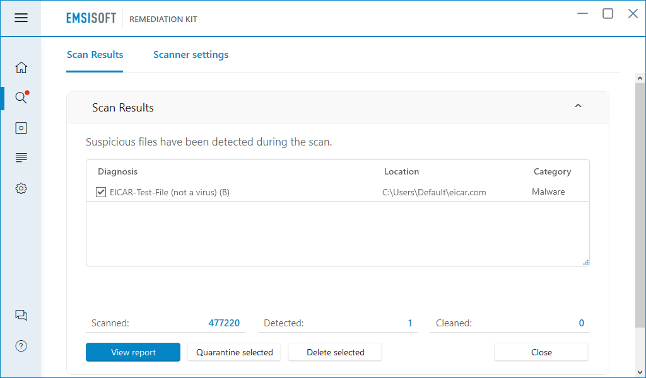Click the vertical scrollbar thumb
The height and width of the screenshot is (378, 646).
coord(640,205)
